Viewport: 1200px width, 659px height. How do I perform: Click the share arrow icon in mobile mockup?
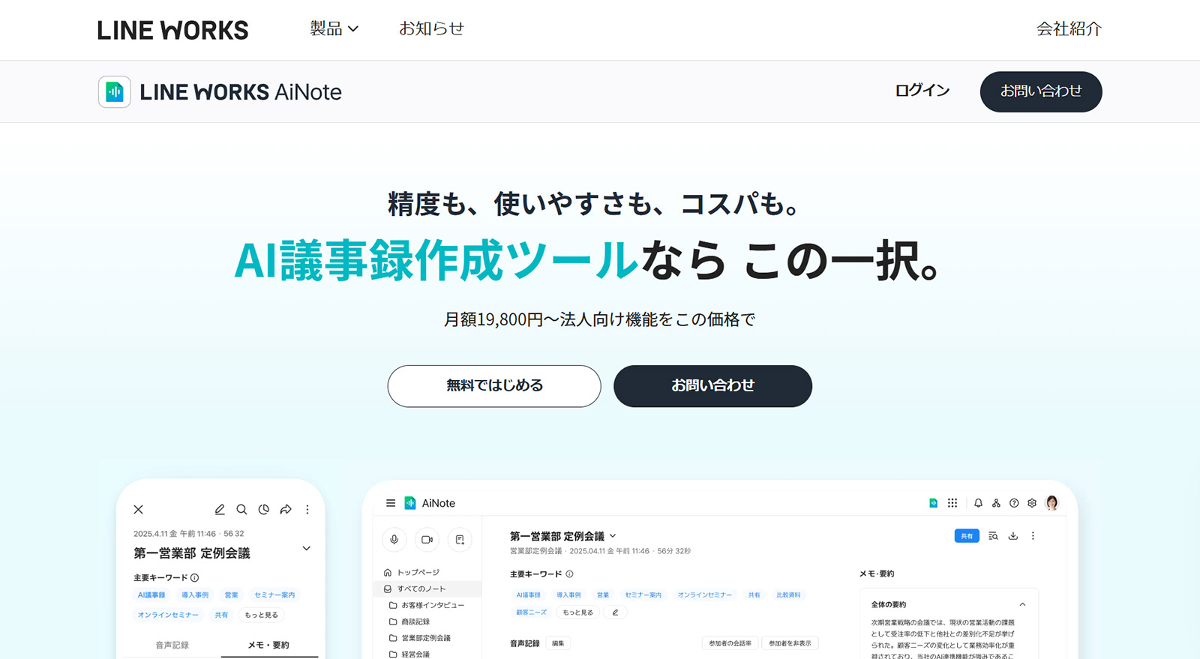(286, 509)
